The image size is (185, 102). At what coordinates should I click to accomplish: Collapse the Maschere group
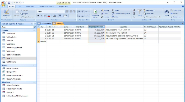(x=34, y=82)
